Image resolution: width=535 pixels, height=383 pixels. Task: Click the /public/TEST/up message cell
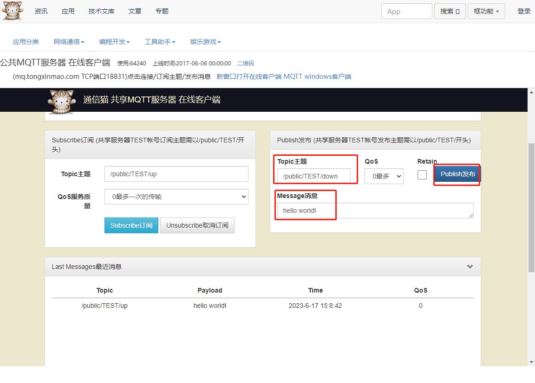tap(104, 306)
